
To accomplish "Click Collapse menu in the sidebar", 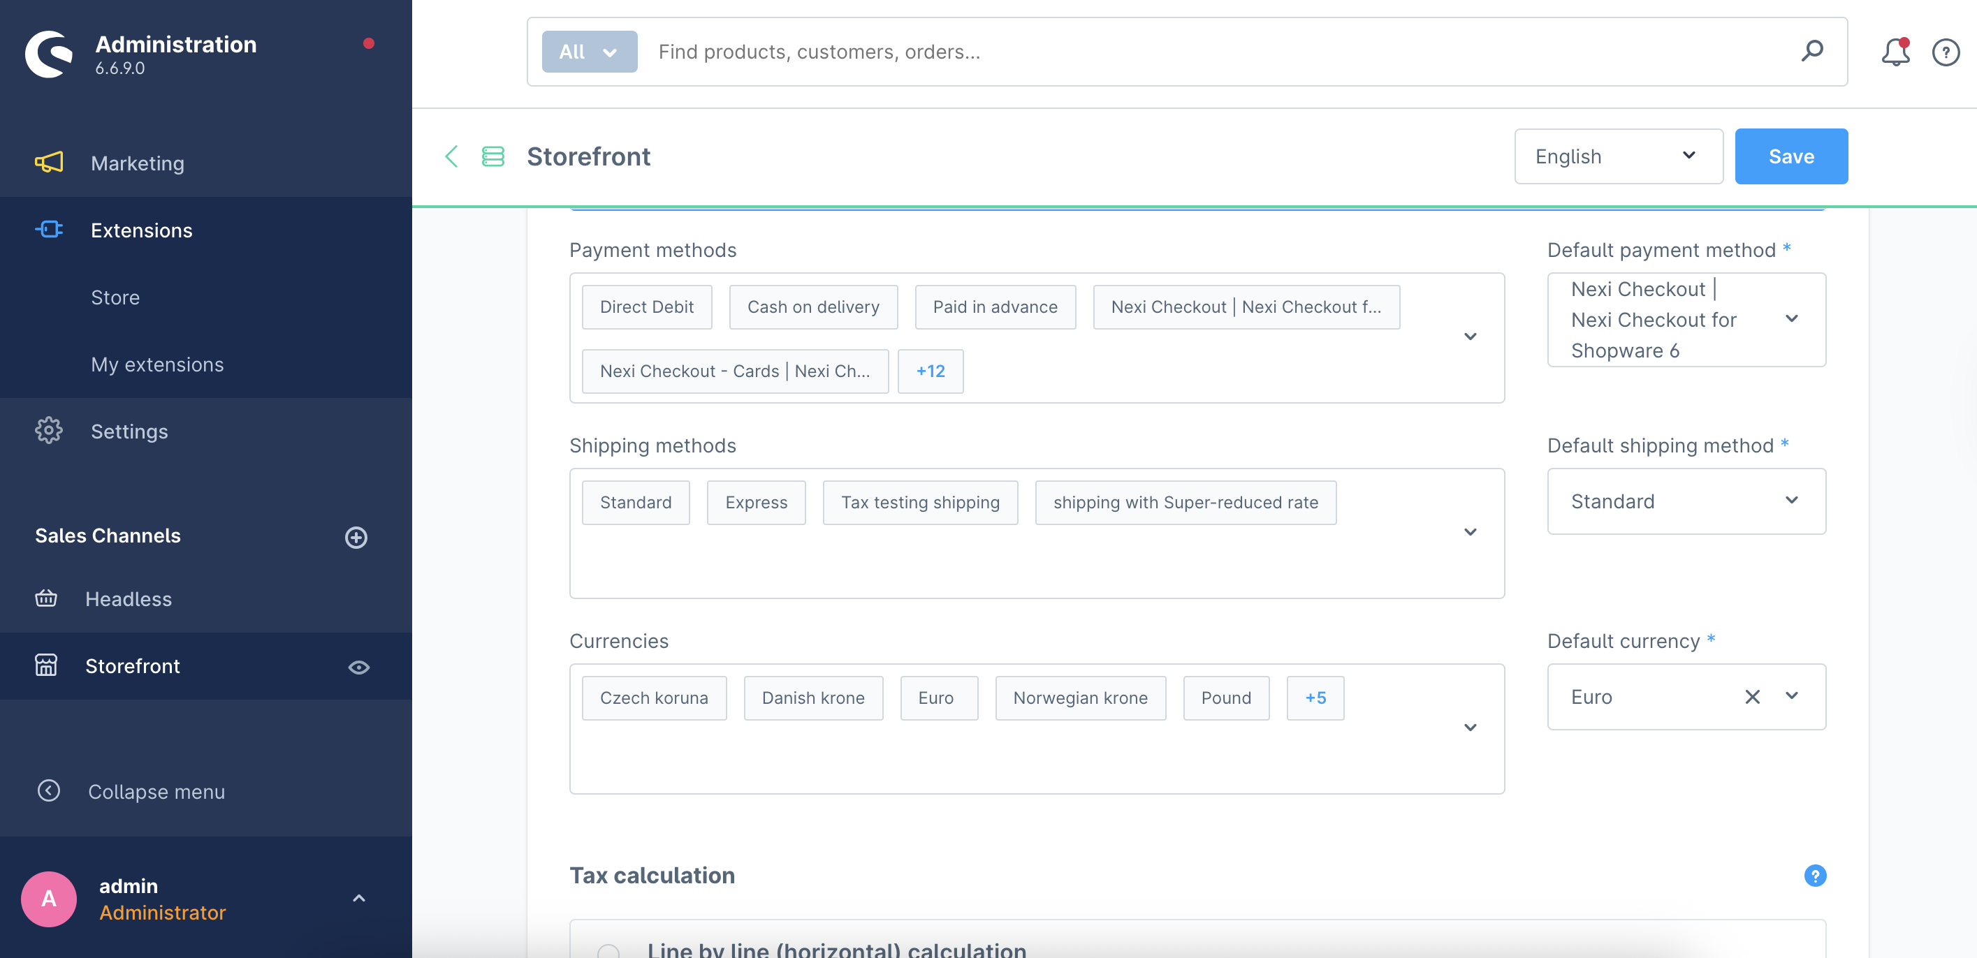I will [x=156, y=791].
